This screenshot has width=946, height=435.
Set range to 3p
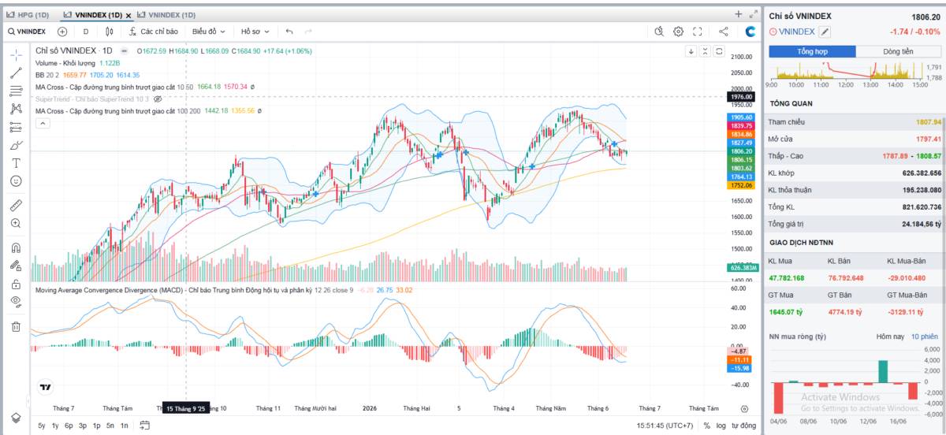tap(83, 426)
